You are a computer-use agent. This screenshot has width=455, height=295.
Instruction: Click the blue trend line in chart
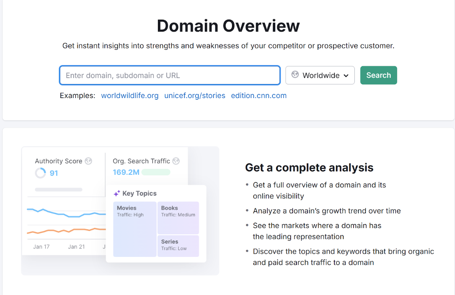63,214
